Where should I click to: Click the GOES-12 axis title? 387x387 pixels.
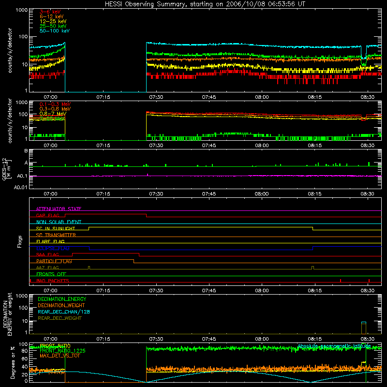(7, 169)
